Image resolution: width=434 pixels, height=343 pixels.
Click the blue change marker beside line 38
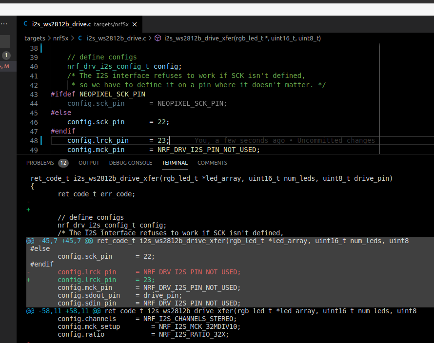point(41,48)
